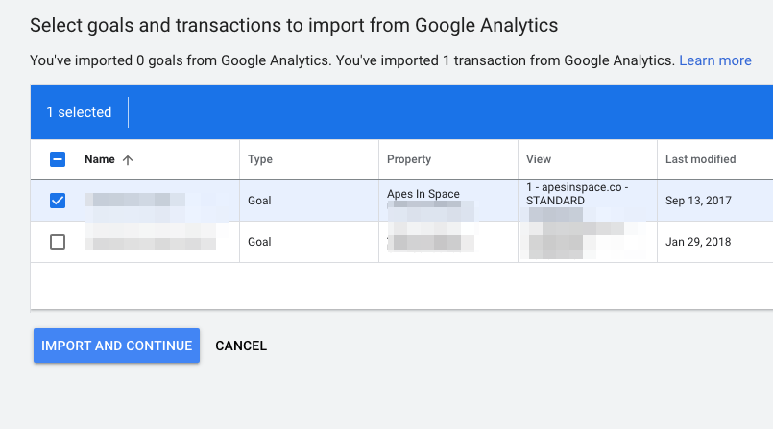The height and width of the screenshot is (429, 773).
Task: Click the apesinspace.co STANDARD view cell
Action: 577,194
